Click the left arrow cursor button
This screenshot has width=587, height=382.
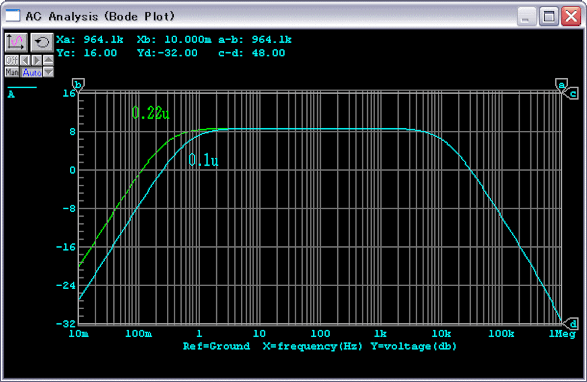pyautogui.click(x=25, y=60)
